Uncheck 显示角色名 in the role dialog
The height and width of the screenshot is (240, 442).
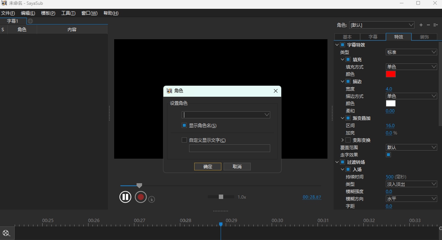click(x=184, y=125)
